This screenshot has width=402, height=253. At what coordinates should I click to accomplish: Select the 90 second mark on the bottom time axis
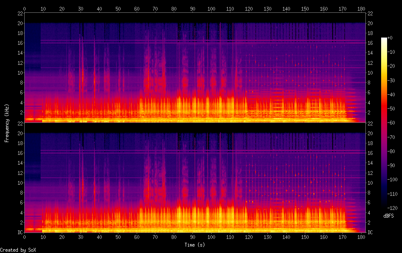point(192,237)
